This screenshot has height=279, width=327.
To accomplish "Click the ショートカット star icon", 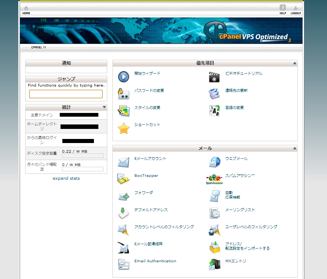I will click(124, 128).
